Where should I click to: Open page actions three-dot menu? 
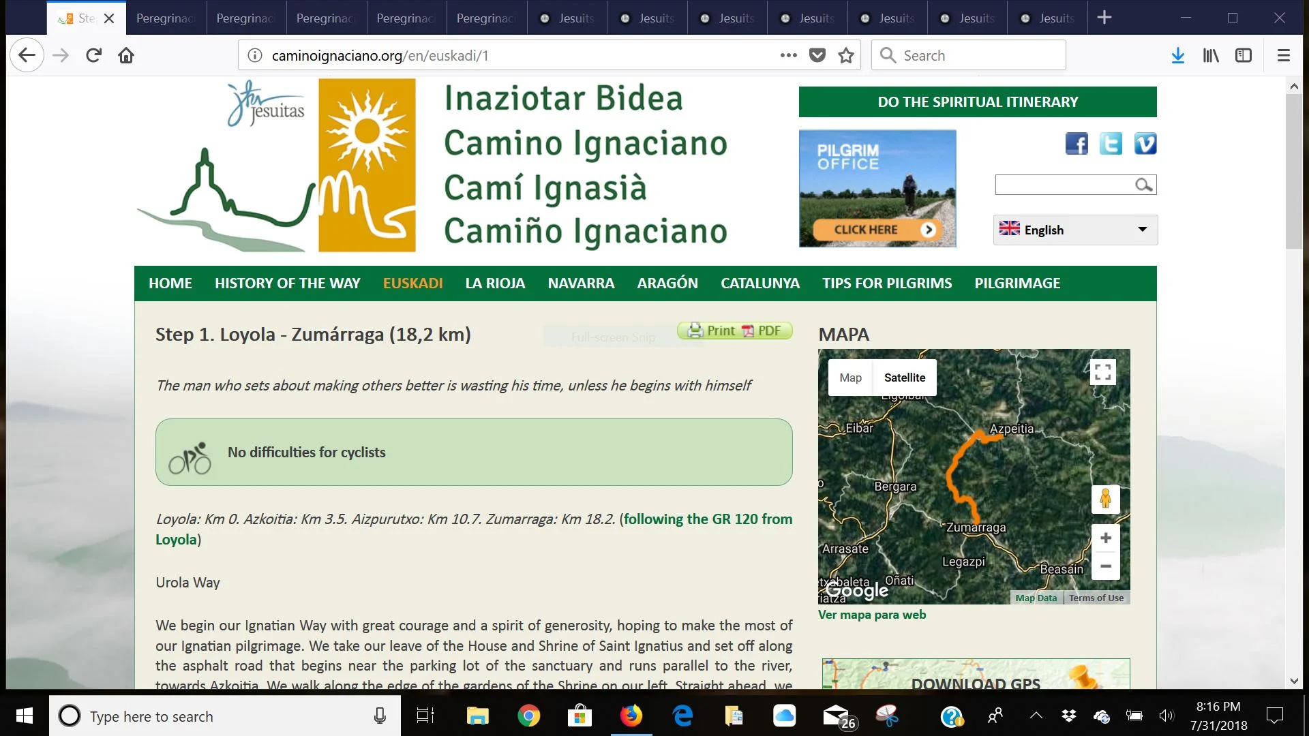788,56
